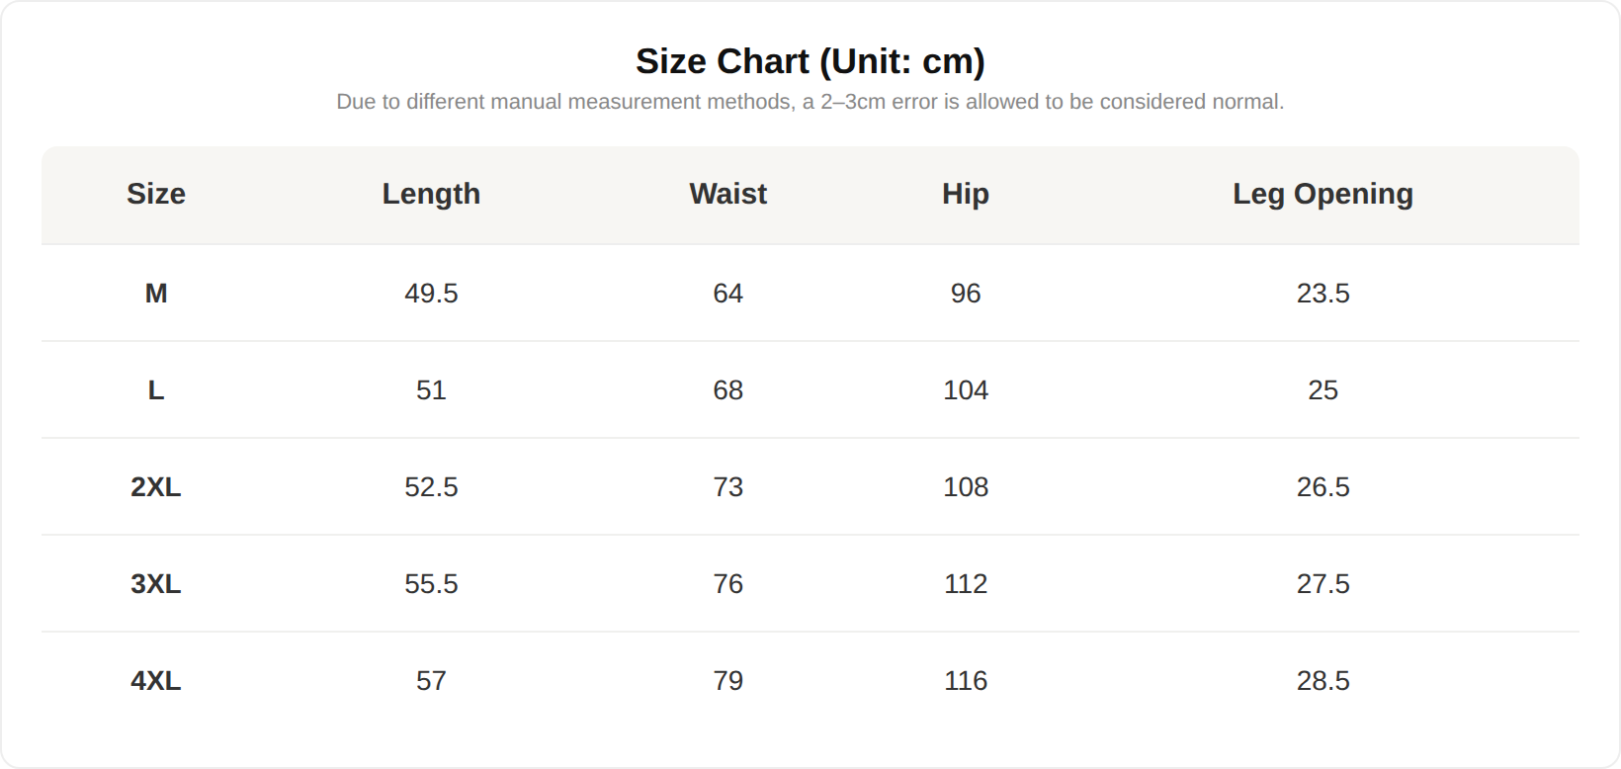Click the Size Chart title text

tap(810, 61)
